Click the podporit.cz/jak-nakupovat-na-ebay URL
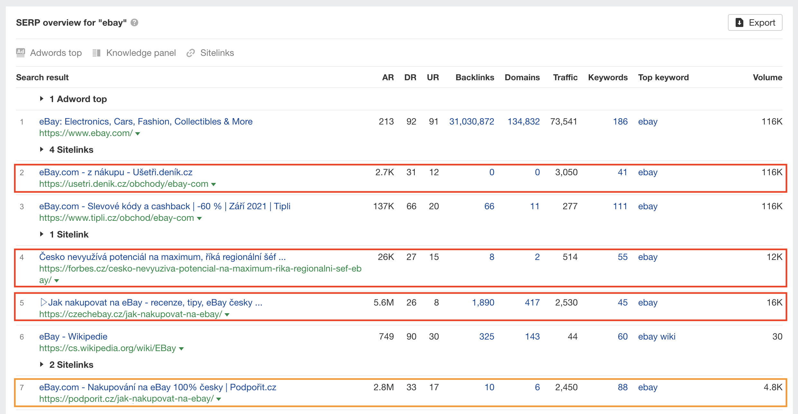The width and height of the screenshot is (798, 414). coord(126,399)
